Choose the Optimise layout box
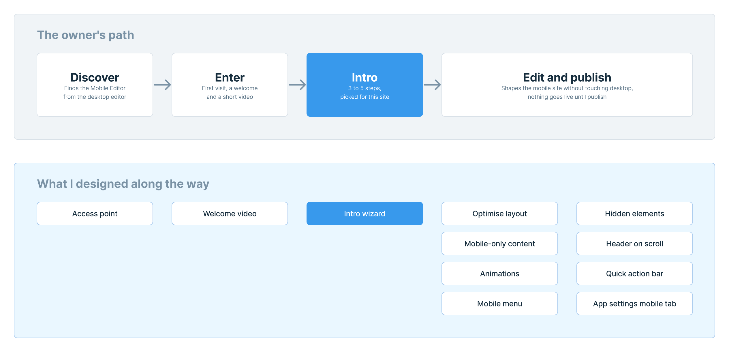Viewport: 729px width, 352px height. point(500,214)
